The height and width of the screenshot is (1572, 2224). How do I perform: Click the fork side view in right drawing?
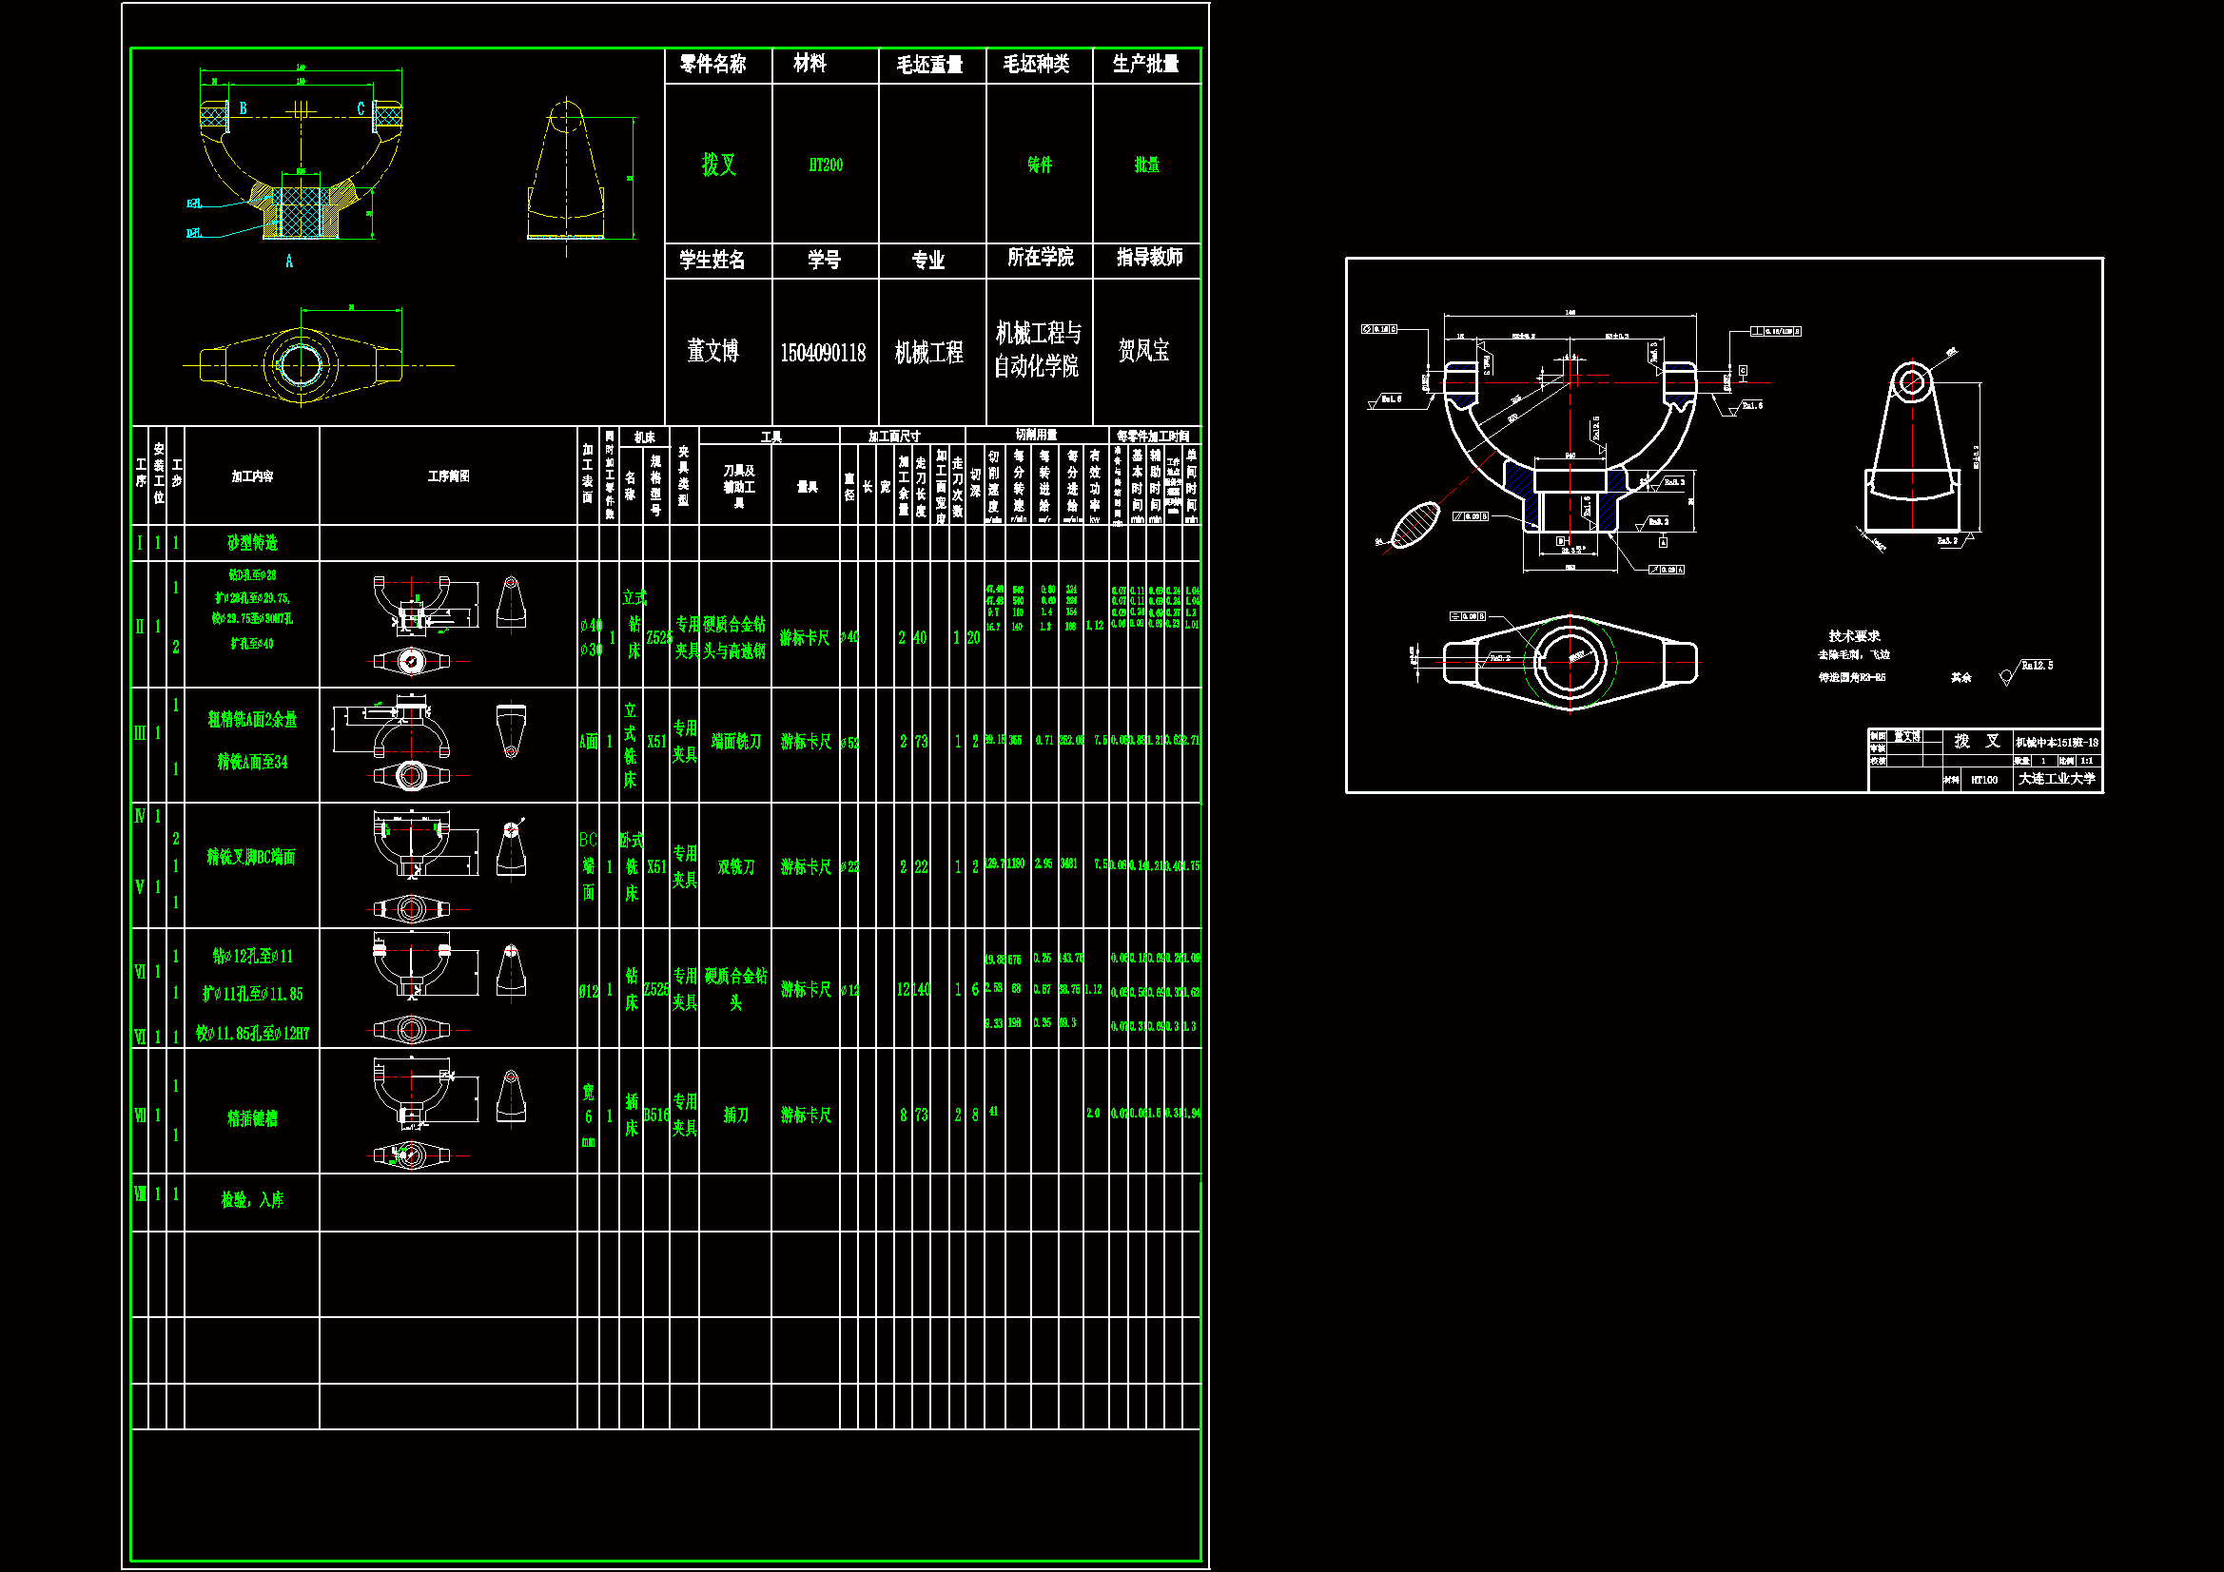1912,449
